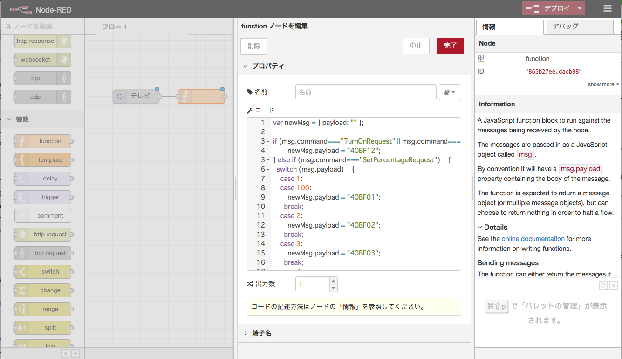Click show more in Node info
The width and height of the screenshot is (622, 359).
[x=603, y=84]
